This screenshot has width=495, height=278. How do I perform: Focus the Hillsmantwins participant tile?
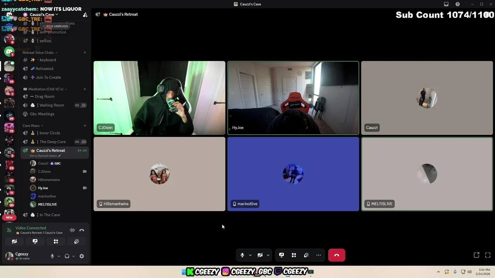click(159, 174)
